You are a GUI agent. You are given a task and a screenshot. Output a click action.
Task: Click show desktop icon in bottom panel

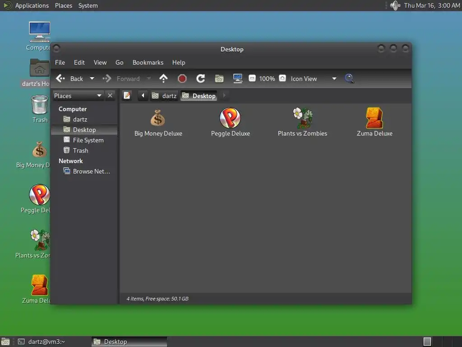[x=5, y=342]
